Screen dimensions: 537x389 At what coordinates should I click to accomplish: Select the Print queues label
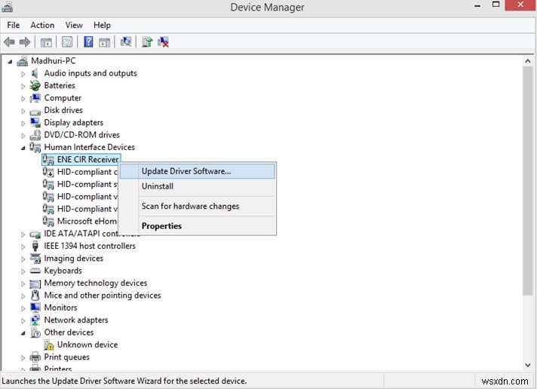coord(67,357)
